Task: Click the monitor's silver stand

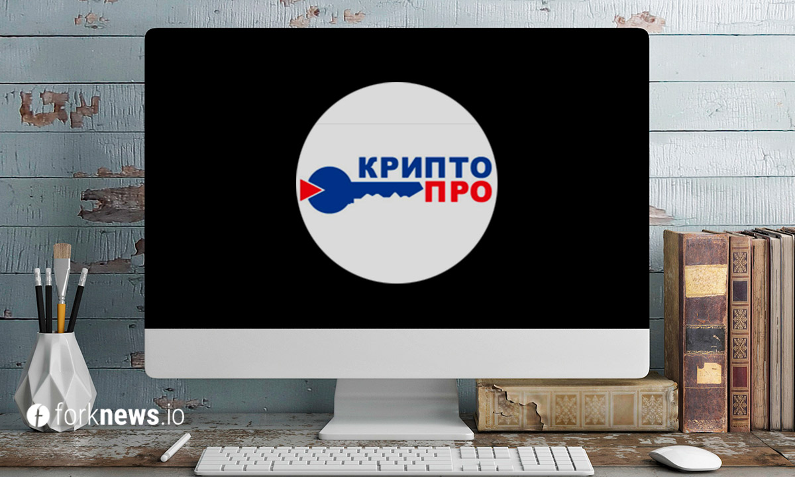Action: pos(397,407)
